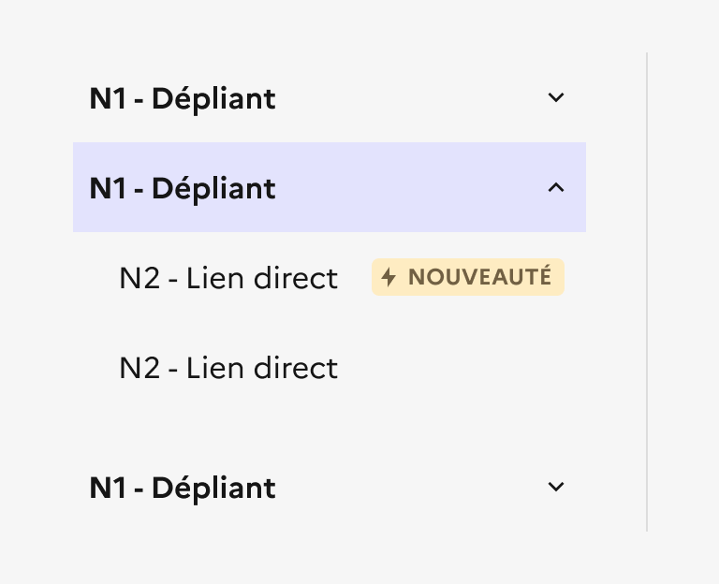Open the N2 - Lien direct link beside the Nouveauté badge
The image size is (719, 584).
pos(228,278)
